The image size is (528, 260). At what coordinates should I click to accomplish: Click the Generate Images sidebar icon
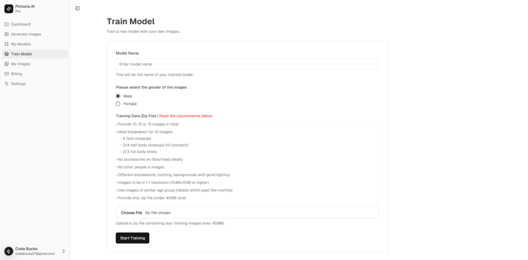(x=6, y=34)
